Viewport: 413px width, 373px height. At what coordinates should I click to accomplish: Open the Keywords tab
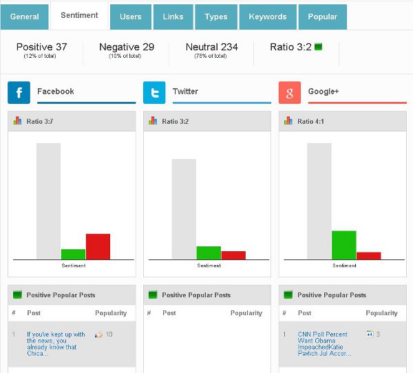(268, 17)
